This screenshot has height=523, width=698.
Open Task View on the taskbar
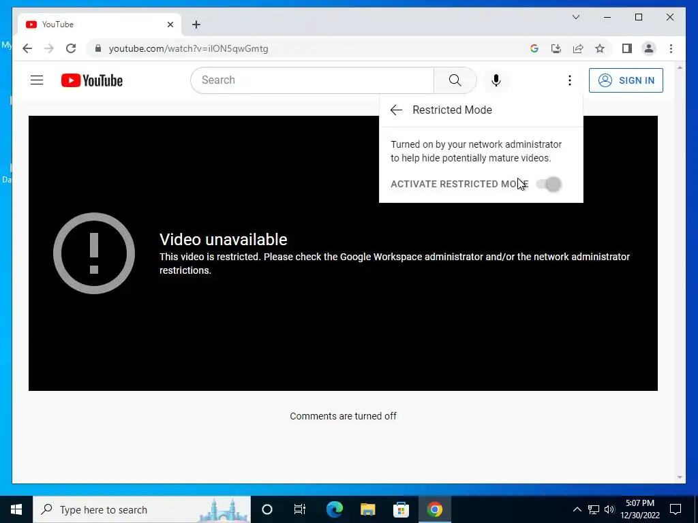(x=300, y=509)
